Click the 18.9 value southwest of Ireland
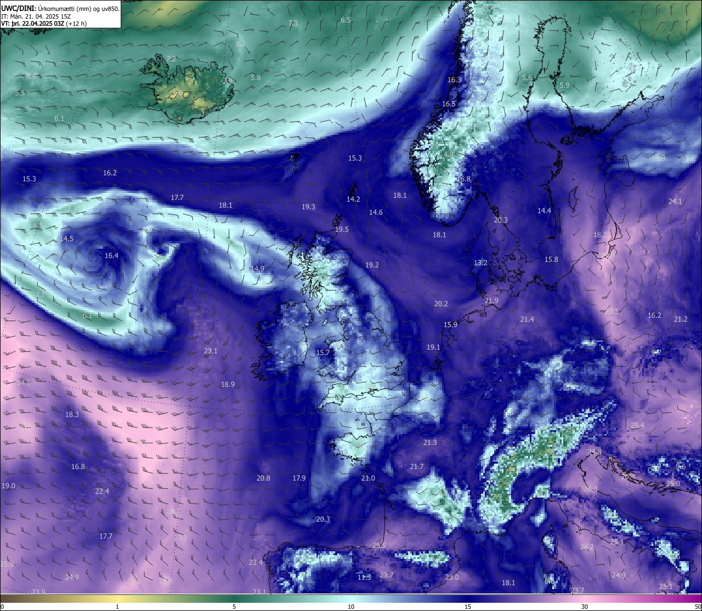This screenshot has width=702, height=611. (228, 384)
